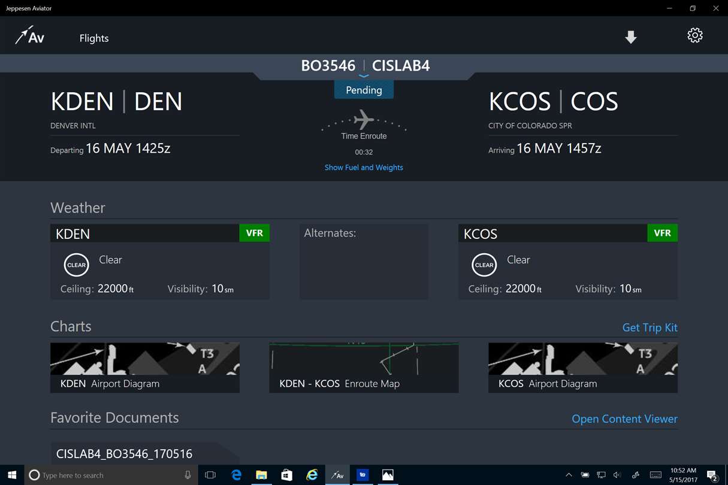Click the Jeppesen Aviator Av logo
The width and height of the screenshot is (728, 485).
(30, 36)
